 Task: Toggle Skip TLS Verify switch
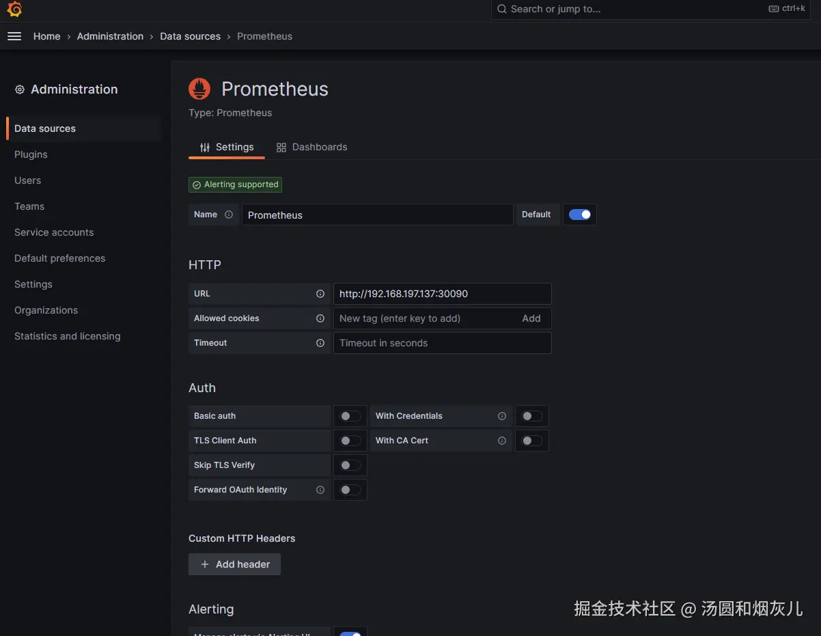350,465
